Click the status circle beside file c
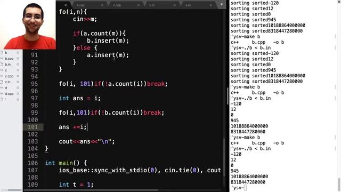 click(18, 70)
